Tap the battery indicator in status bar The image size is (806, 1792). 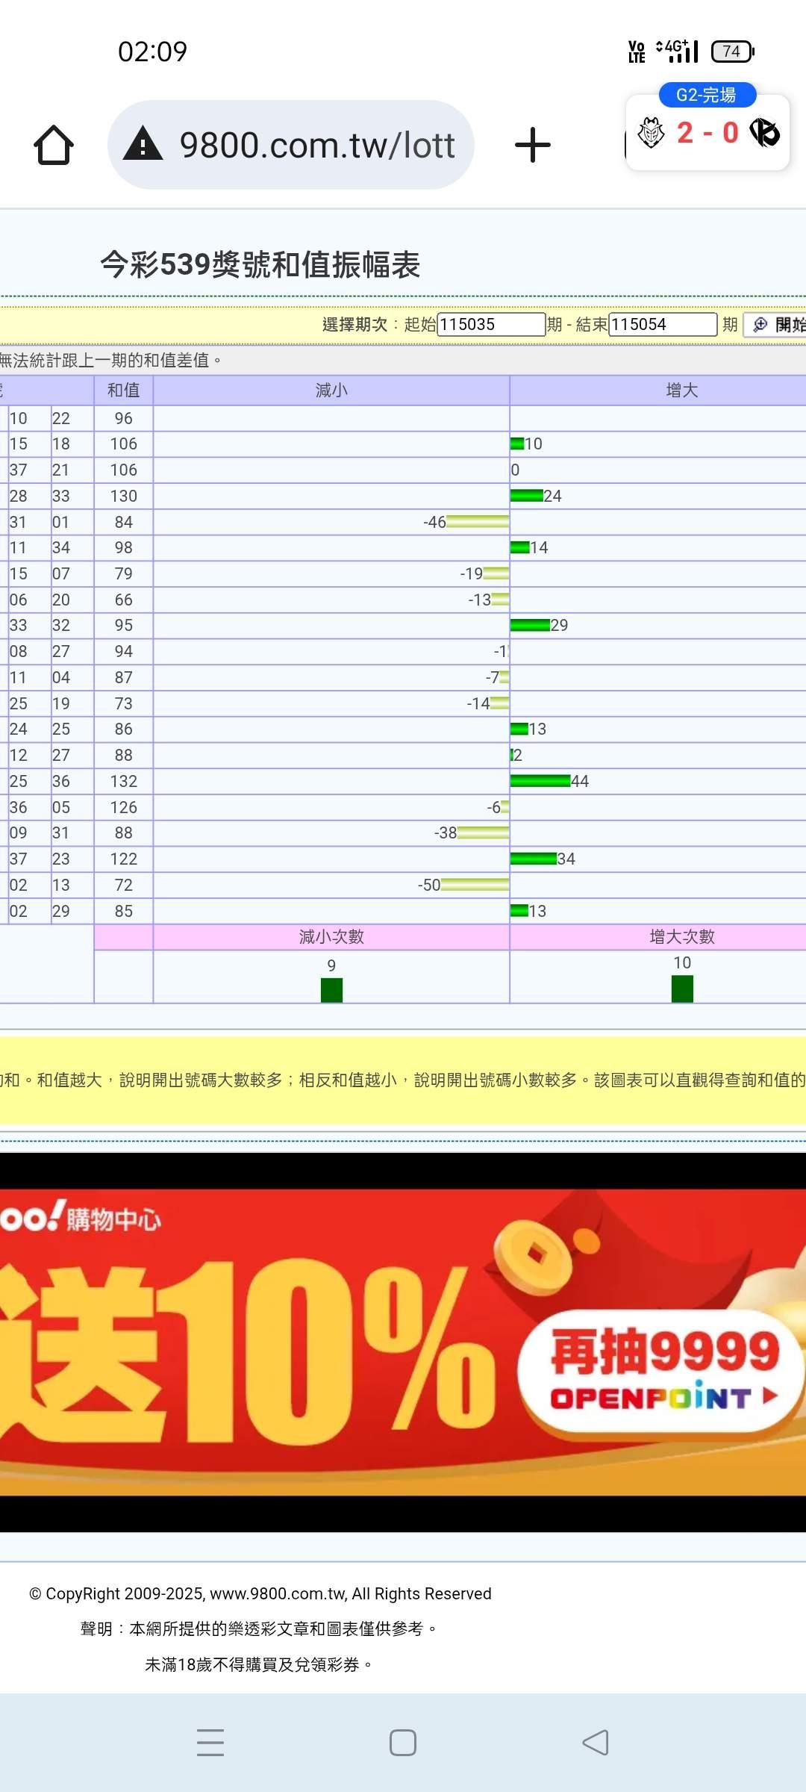[x=731, y=52]
